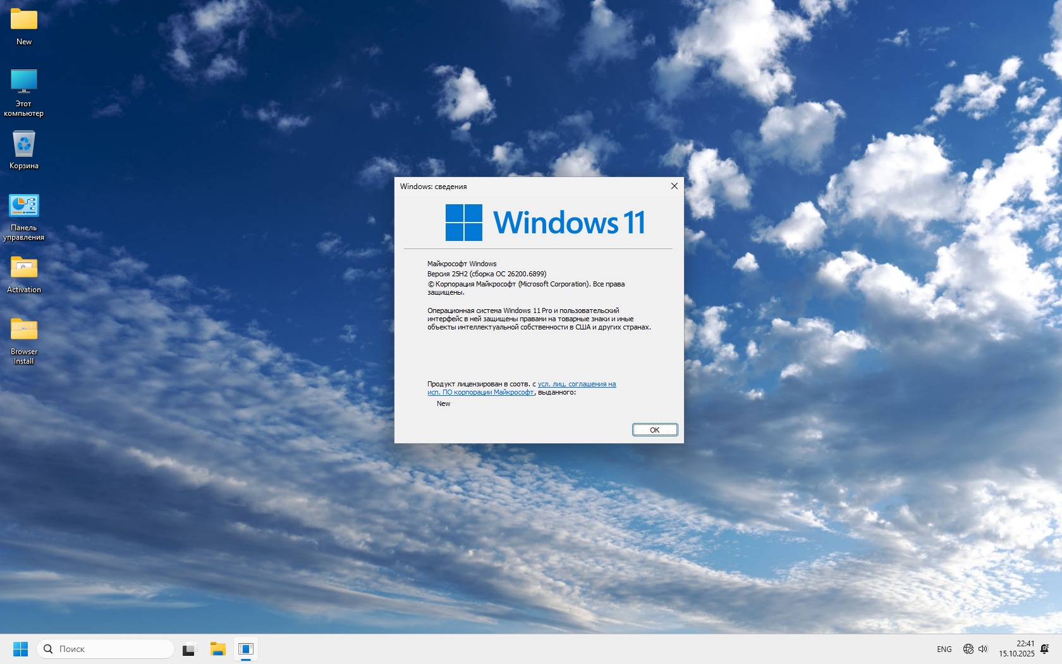Open the clock and date flyout
This screenshot has height=664, width=1062.
pos(1016,649)
